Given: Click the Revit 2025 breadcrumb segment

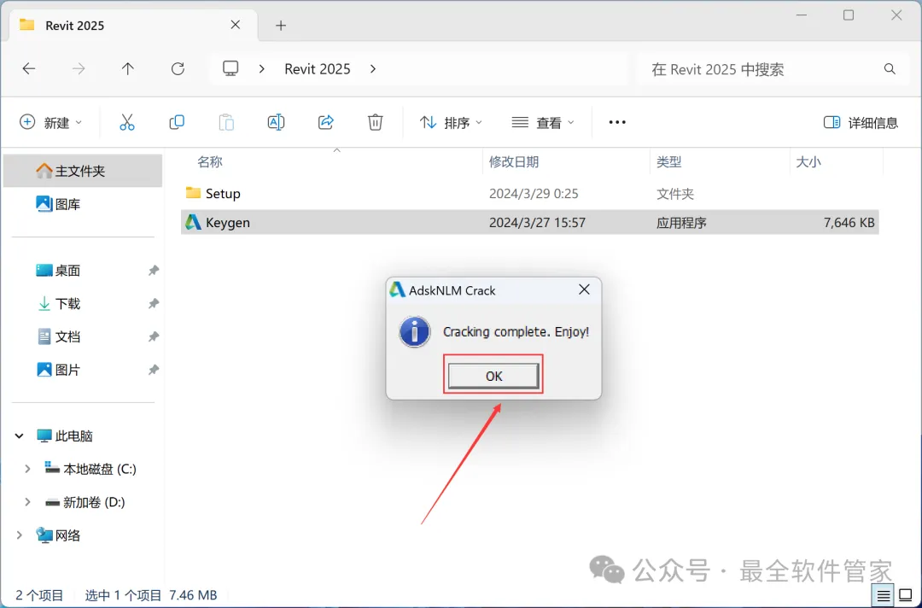Looking at the screenshot, I should click(318, 69).
